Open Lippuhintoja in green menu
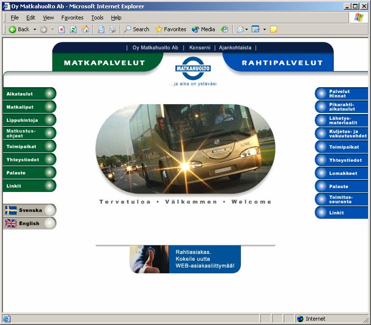The image size is (371, 325). pos(30,120)
